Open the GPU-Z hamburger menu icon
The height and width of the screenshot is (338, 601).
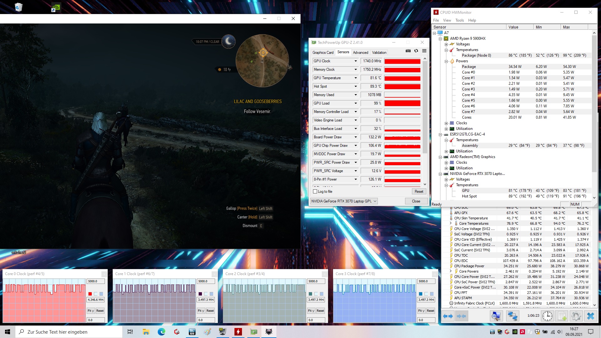[x=424, y=51]
